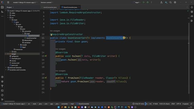This screenshot has width=194, height=109.
Task: Open the main hamburger menu
Action: (8, 2)
